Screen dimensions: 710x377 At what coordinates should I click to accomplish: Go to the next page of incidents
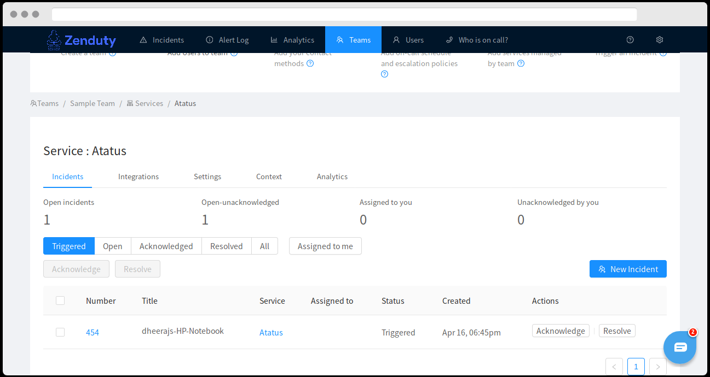(658, 367)
